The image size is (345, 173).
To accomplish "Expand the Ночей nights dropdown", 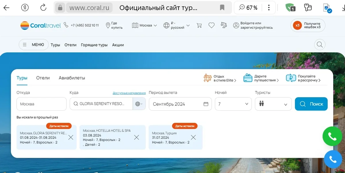I will (233, 104).
